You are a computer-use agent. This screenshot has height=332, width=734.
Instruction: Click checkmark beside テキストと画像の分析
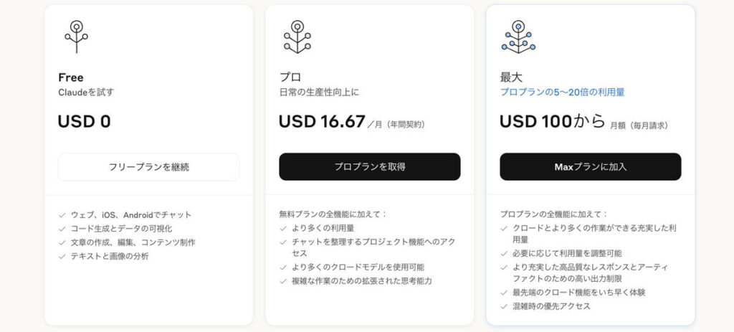[62, 256]
